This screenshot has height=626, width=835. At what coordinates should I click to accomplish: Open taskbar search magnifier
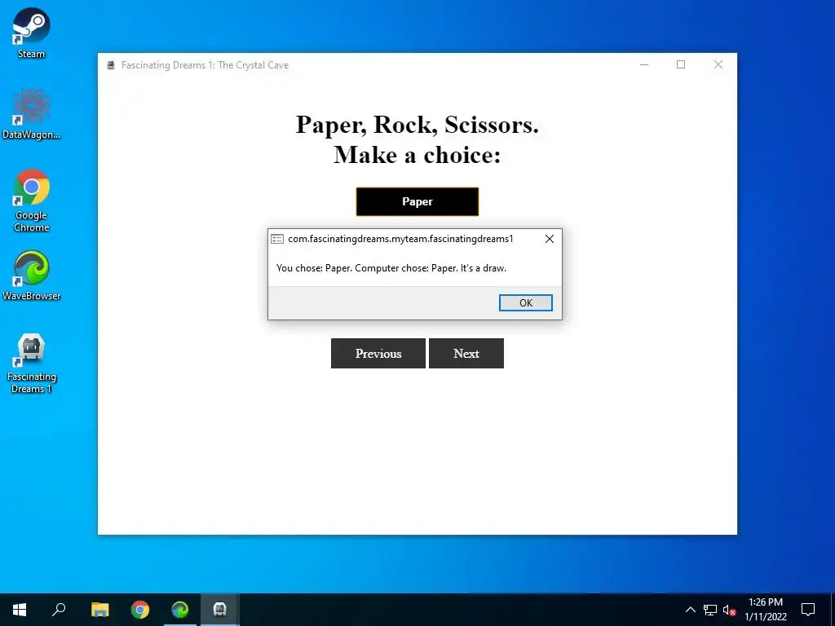coord(59,610)
